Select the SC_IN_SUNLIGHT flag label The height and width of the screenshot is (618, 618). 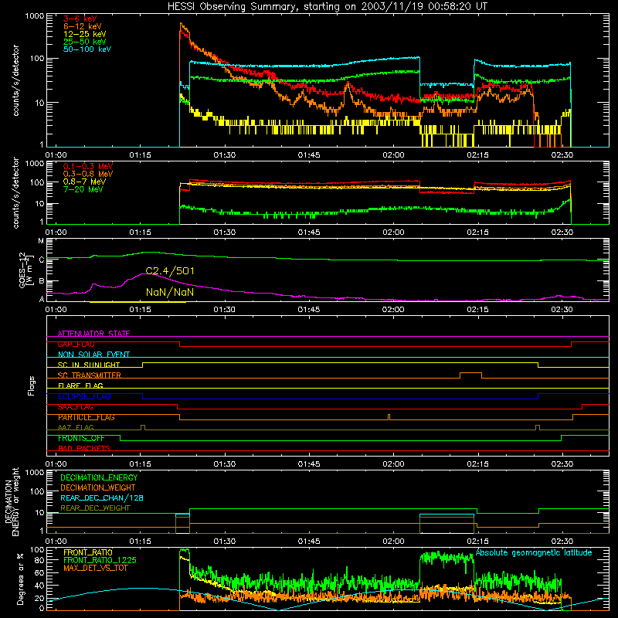click(89, 365)
